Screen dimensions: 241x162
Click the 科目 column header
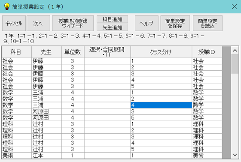pos(17,52)
